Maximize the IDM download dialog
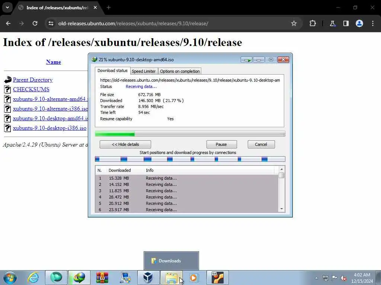 271,60
